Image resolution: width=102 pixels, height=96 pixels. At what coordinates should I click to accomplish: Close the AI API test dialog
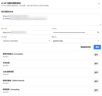click(99, 4)
